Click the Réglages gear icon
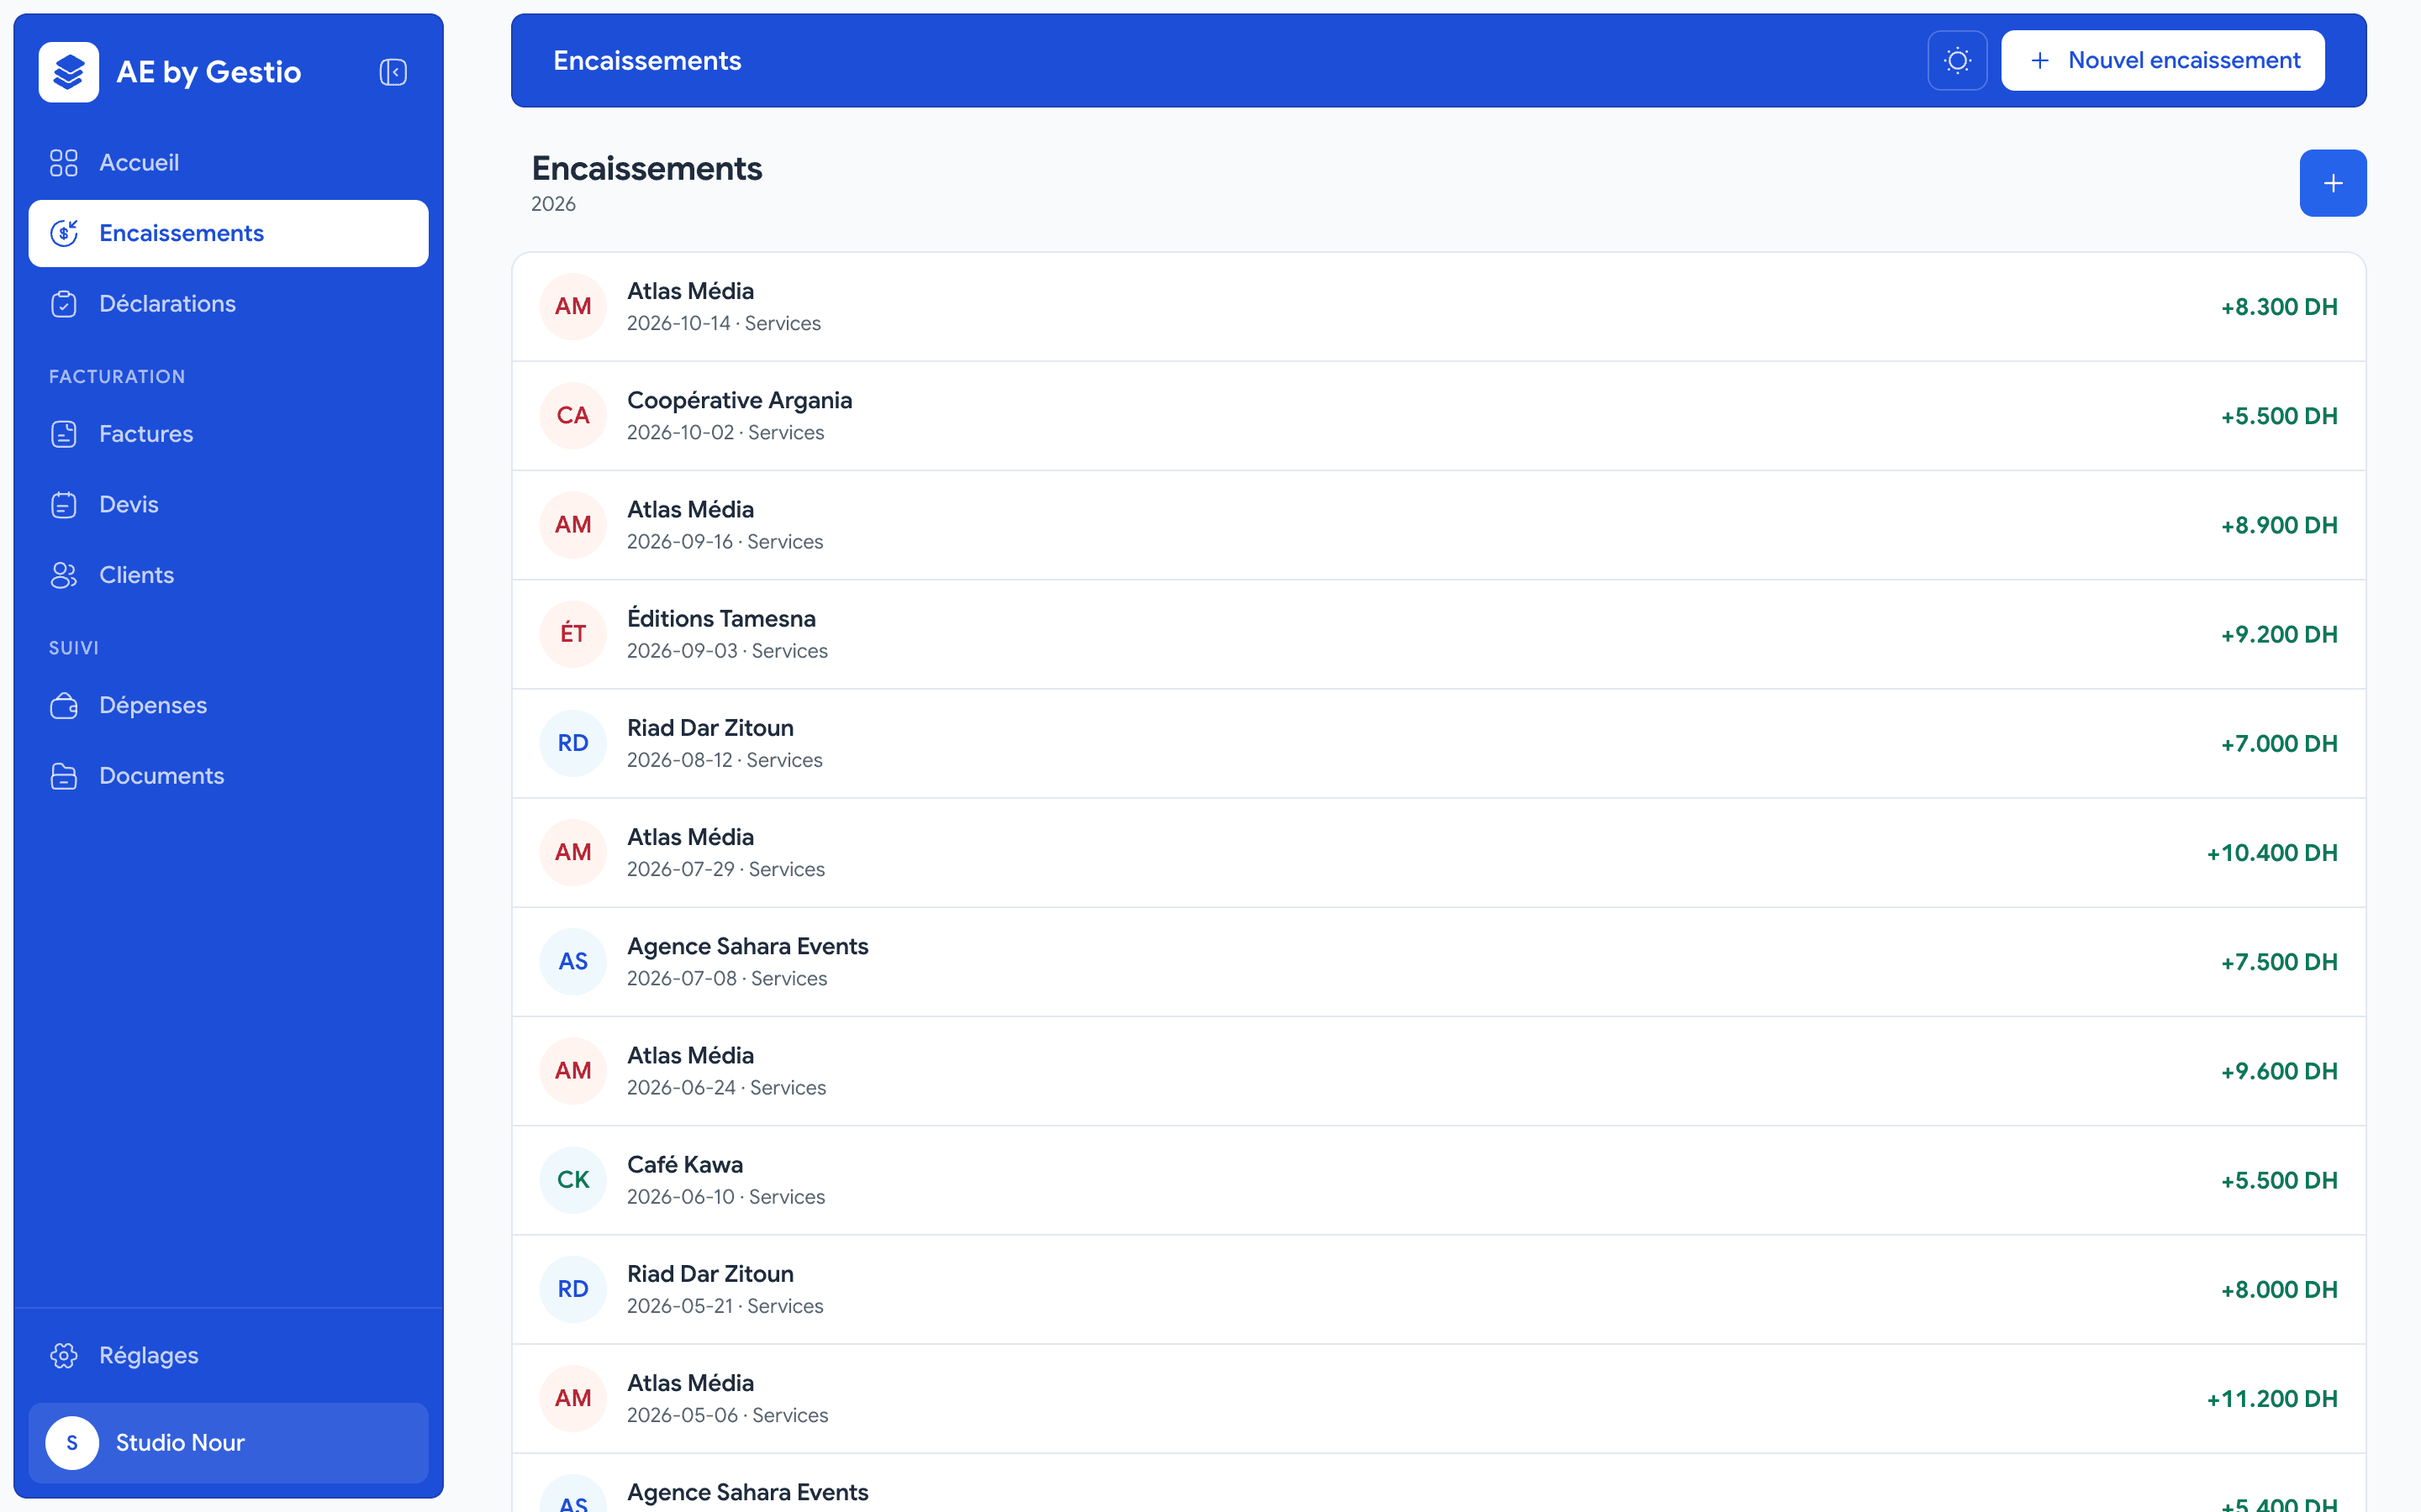 [64, 1356]
